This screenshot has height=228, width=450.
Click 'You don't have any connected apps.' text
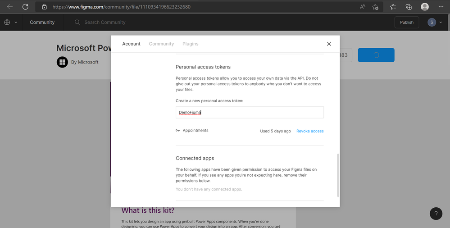pyautogui.click(x=209, y=189)
